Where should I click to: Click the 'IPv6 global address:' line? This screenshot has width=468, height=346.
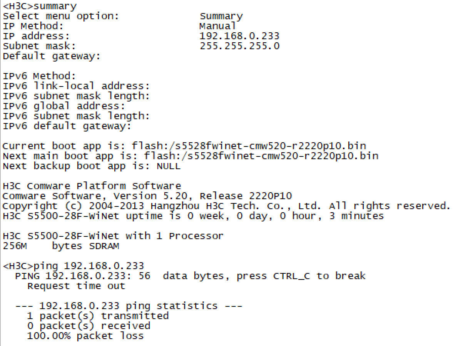(x=64, y=106)
